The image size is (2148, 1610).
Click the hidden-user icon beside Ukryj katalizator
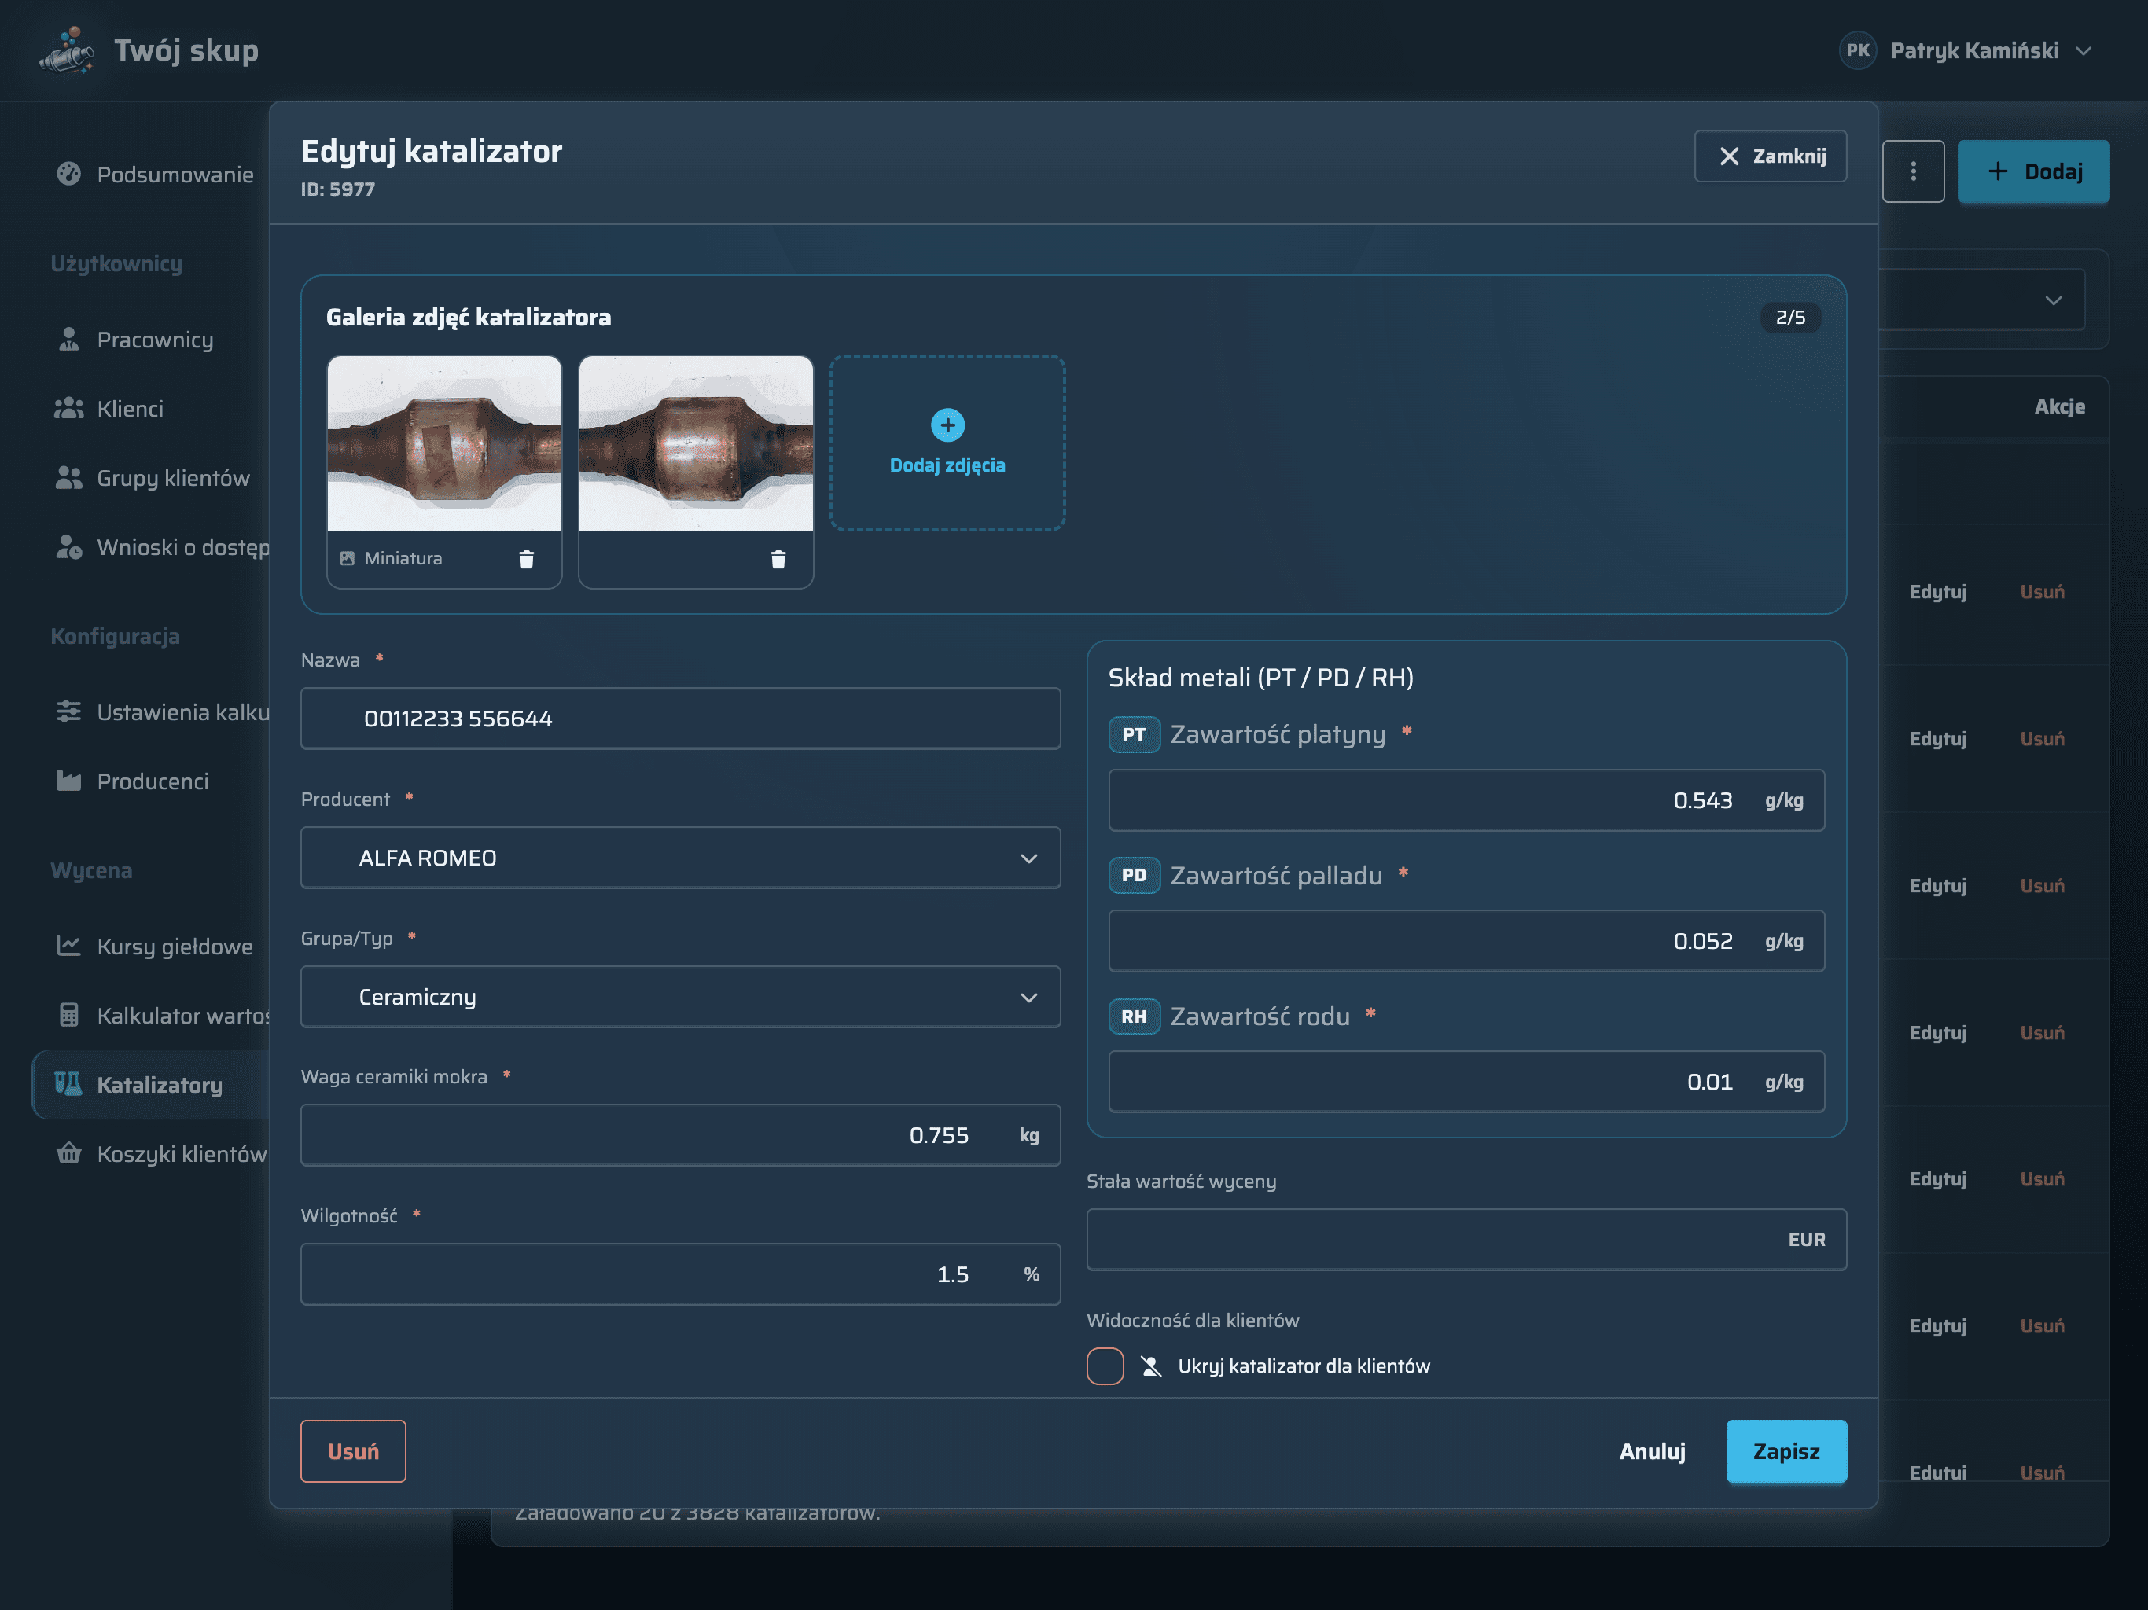pos(1151,1366)
